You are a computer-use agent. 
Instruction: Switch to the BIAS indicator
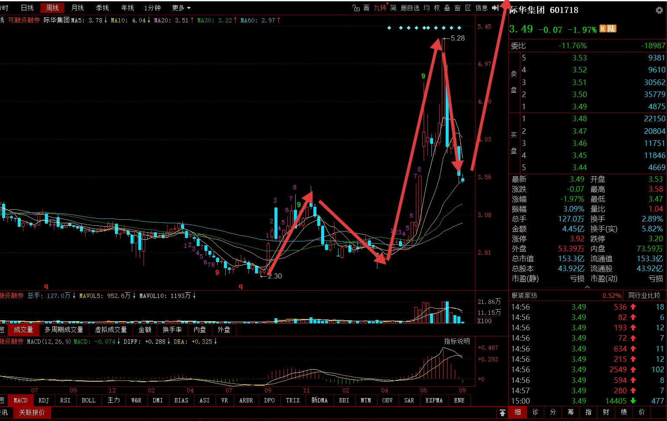pyautogui.click(x=181, y=400)
